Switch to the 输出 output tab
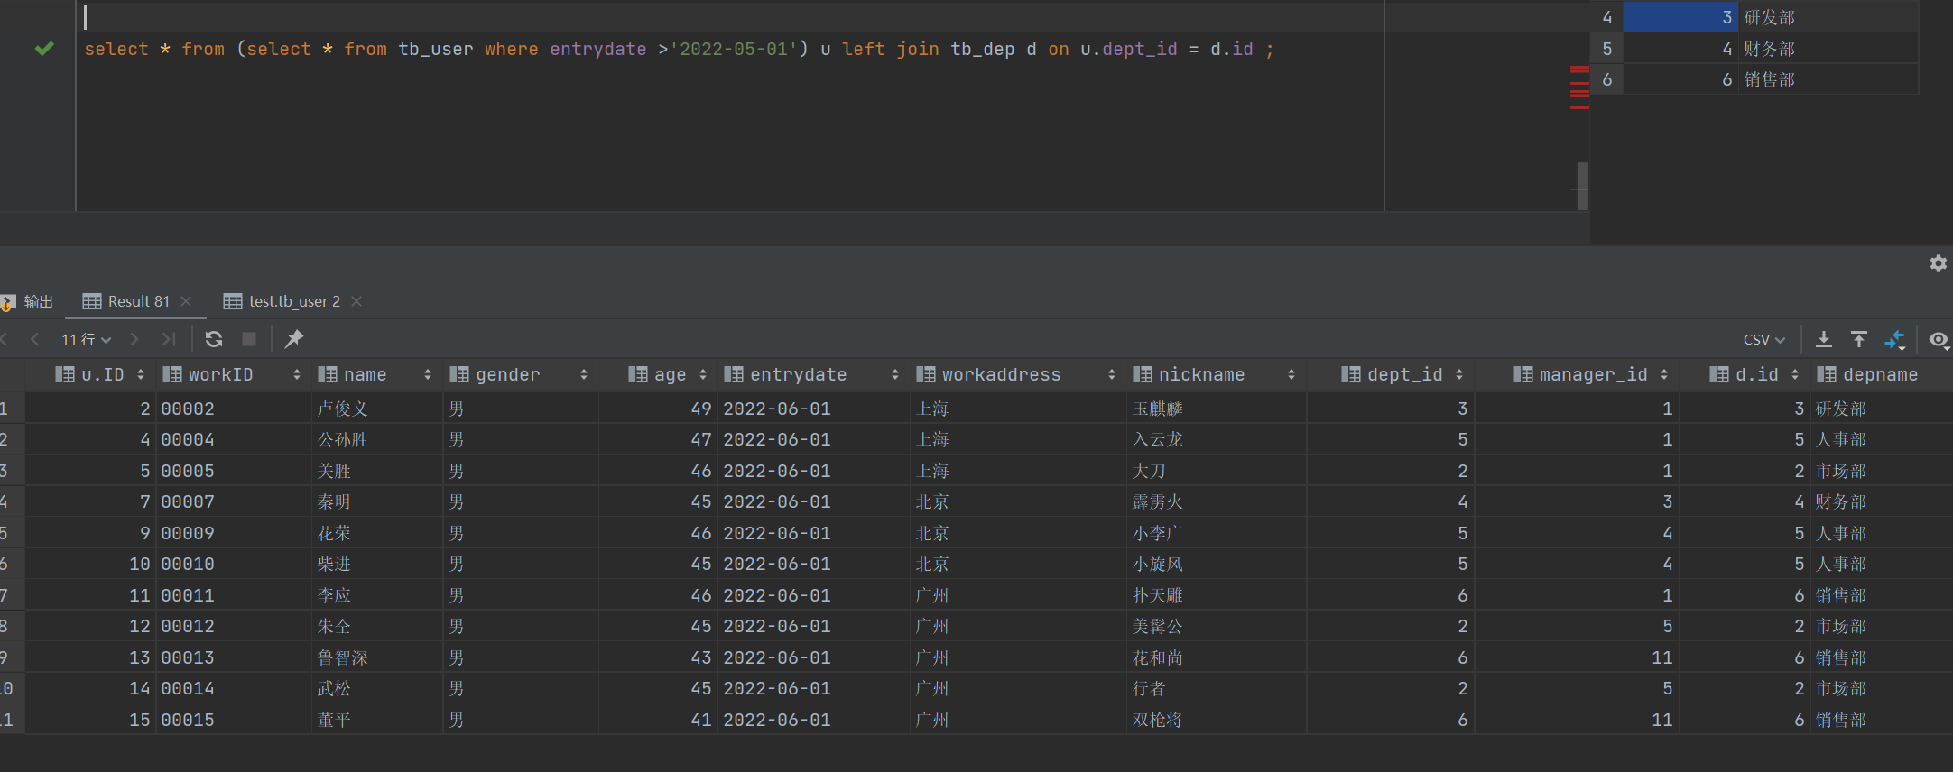 coord(30,301)
